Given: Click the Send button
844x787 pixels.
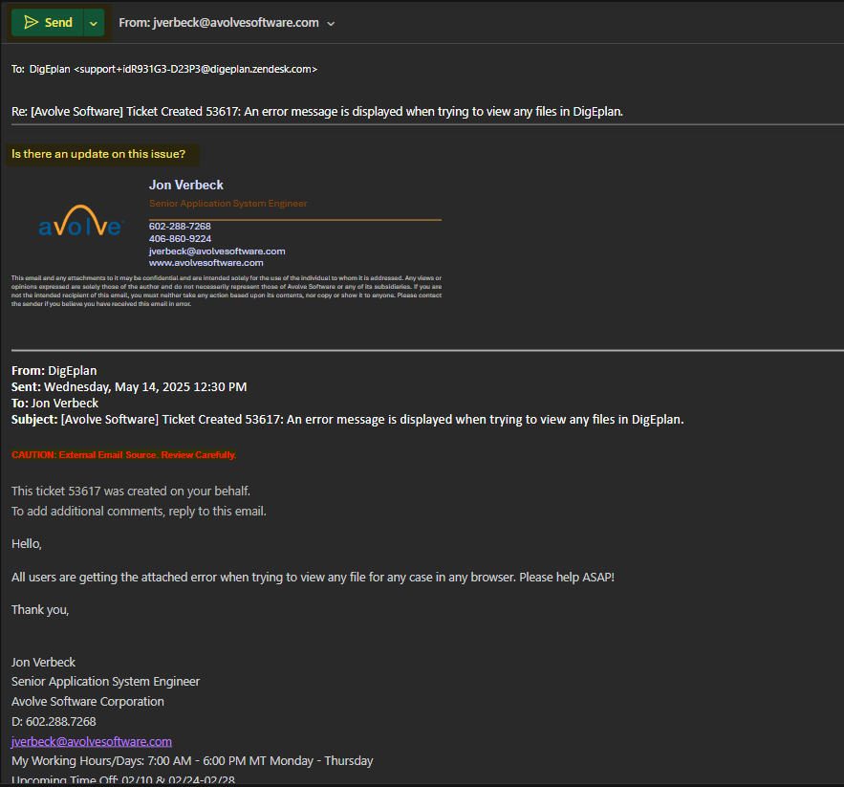Looking at the screenshot, I should click(x=48, y=23).
